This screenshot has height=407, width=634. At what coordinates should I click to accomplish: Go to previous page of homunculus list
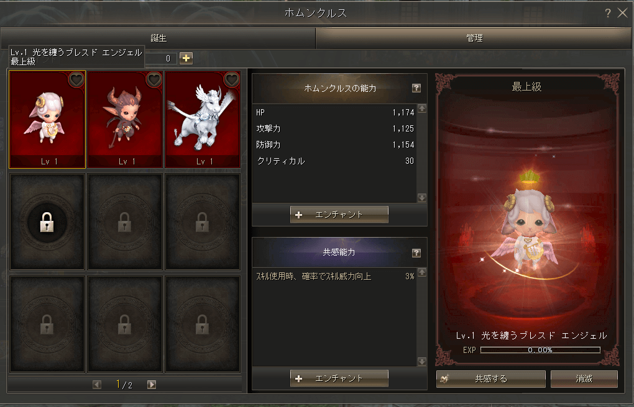pos(96,385)
